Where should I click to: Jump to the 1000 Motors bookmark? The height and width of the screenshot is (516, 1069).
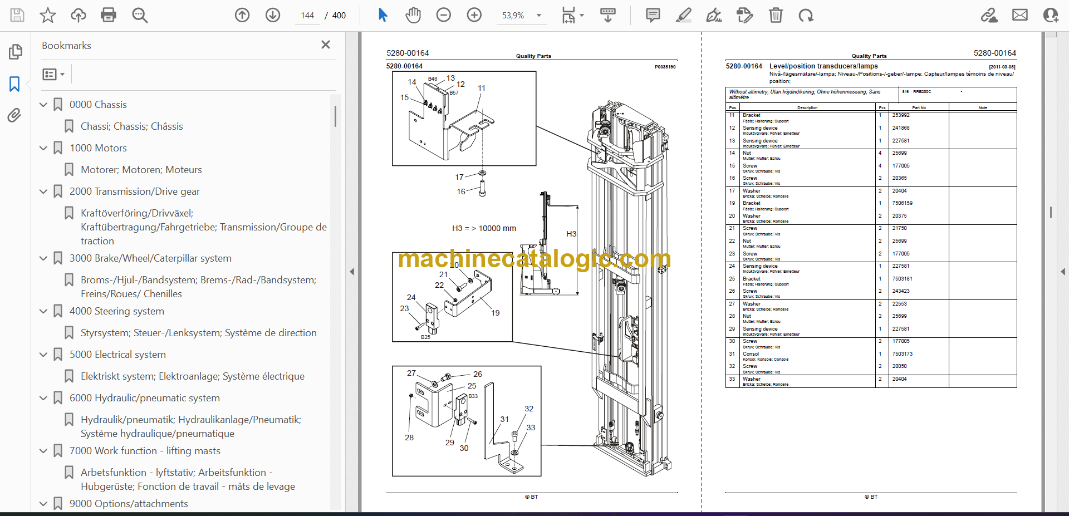(x=98, y=148)
